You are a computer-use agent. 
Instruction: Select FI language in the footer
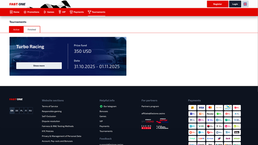(x=26, y=111)
